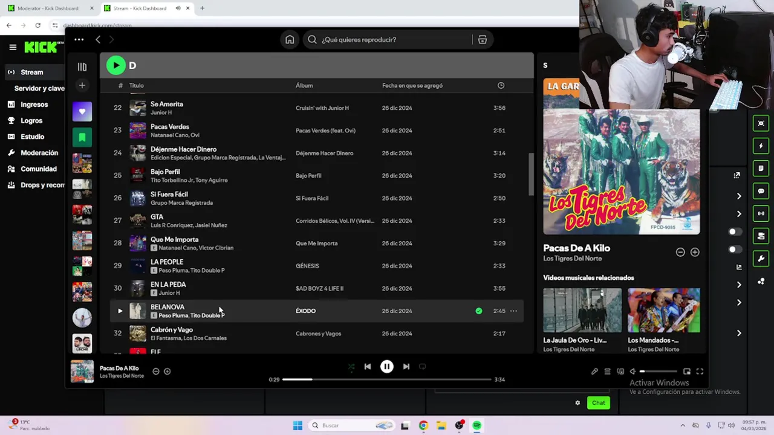Open the Spotify three-dot app menu
Screen dimensions: 774x435
pos(79,39)
